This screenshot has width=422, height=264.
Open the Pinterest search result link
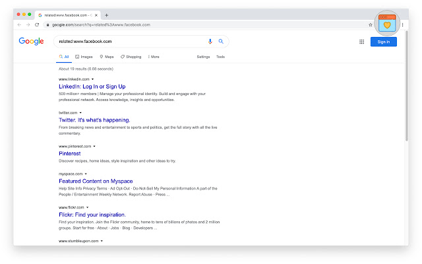pyautogui.click(x=70, y=153)
